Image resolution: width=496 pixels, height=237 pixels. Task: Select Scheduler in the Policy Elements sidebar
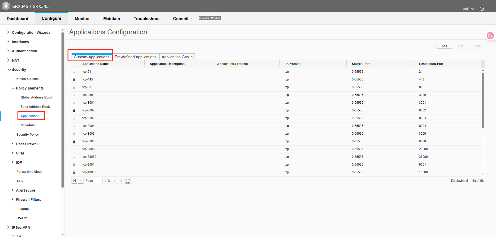tap(28, 125)
